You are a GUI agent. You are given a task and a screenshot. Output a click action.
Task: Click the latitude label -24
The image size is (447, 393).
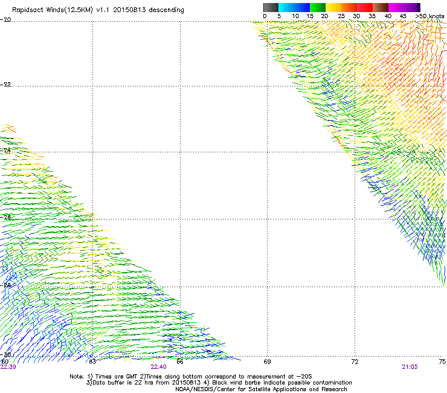pyautogui.click(x=5, y=150)
